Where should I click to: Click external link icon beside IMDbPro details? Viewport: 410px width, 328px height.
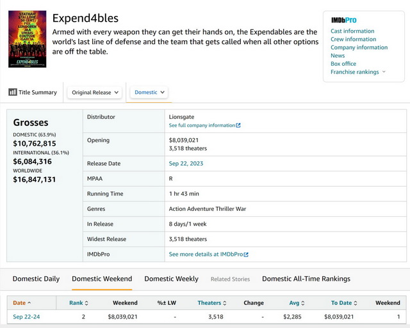(x=246, y=254)
